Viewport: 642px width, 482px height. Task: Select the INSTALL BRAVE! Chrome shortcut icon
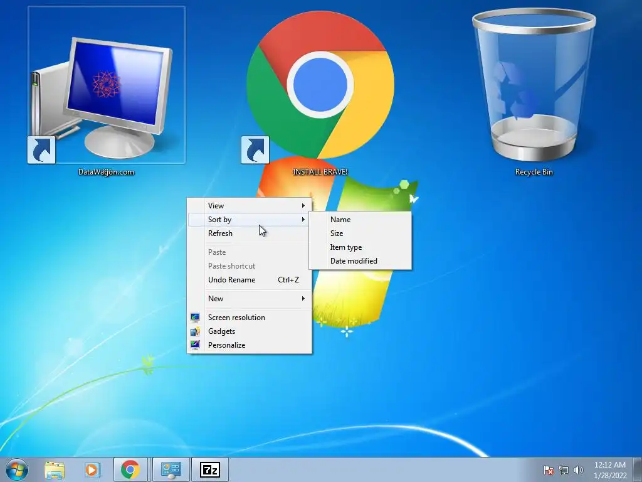click(x=320, y=85)
